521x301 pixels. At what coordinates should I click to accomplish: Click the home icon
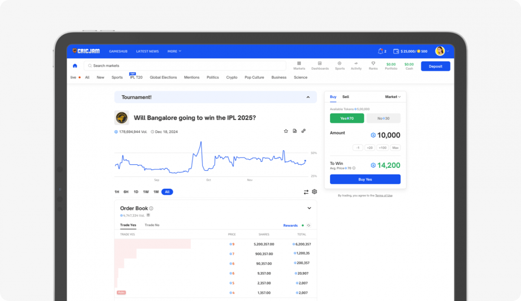tap(75, 66)
